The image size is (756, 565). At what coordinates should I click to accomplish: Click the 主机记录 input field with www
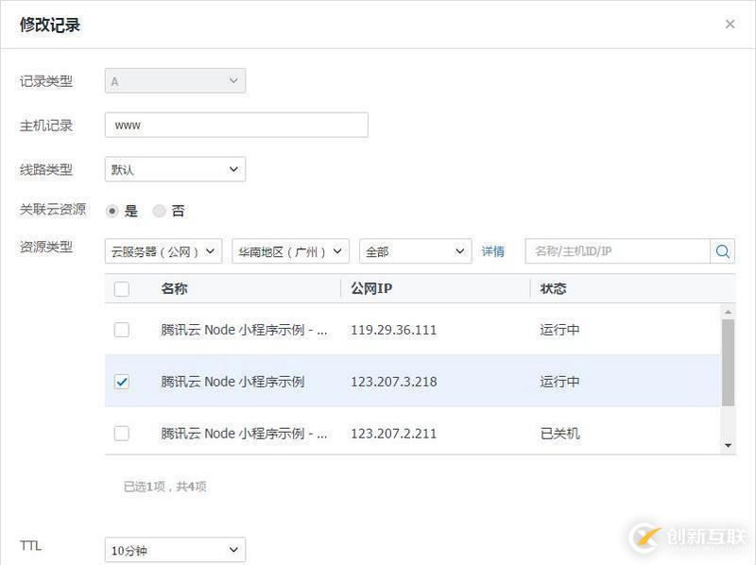pos(236,126)
